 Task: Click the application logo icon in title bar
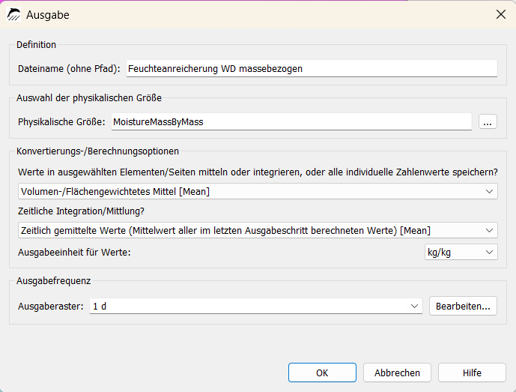point(13,14)
